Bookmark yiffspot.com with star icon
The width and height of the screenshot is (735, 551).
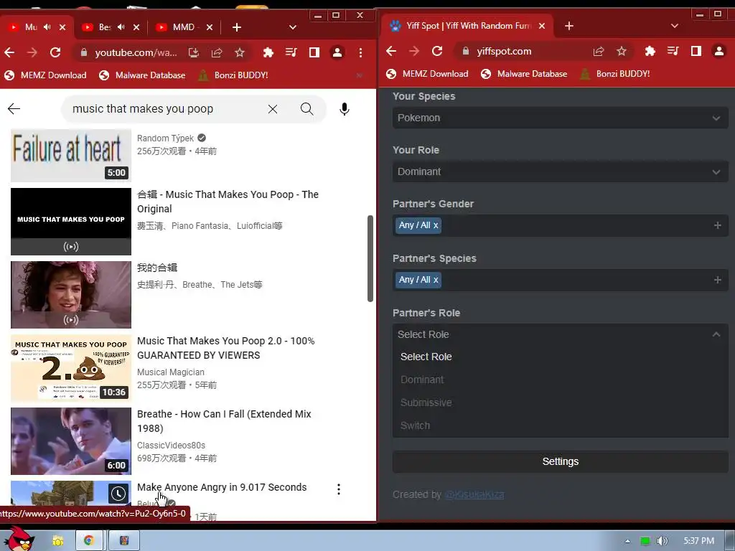tap(622, 51)
